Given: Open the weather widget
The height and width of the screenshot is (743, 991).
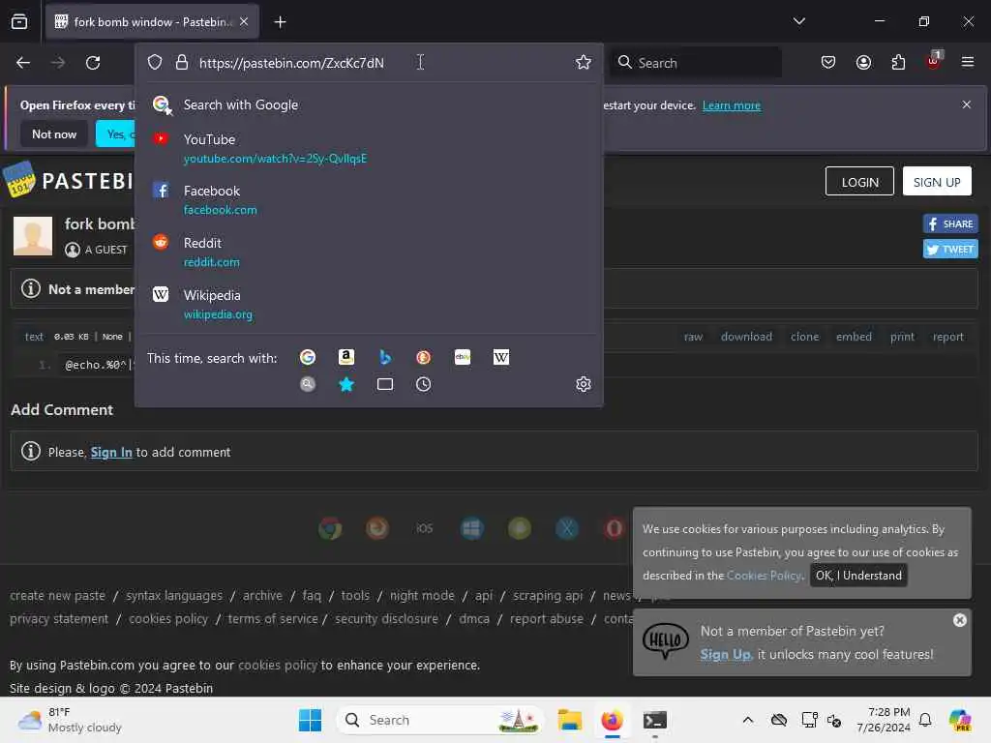Looking at the screenshot, I should (x=70, y=720).
